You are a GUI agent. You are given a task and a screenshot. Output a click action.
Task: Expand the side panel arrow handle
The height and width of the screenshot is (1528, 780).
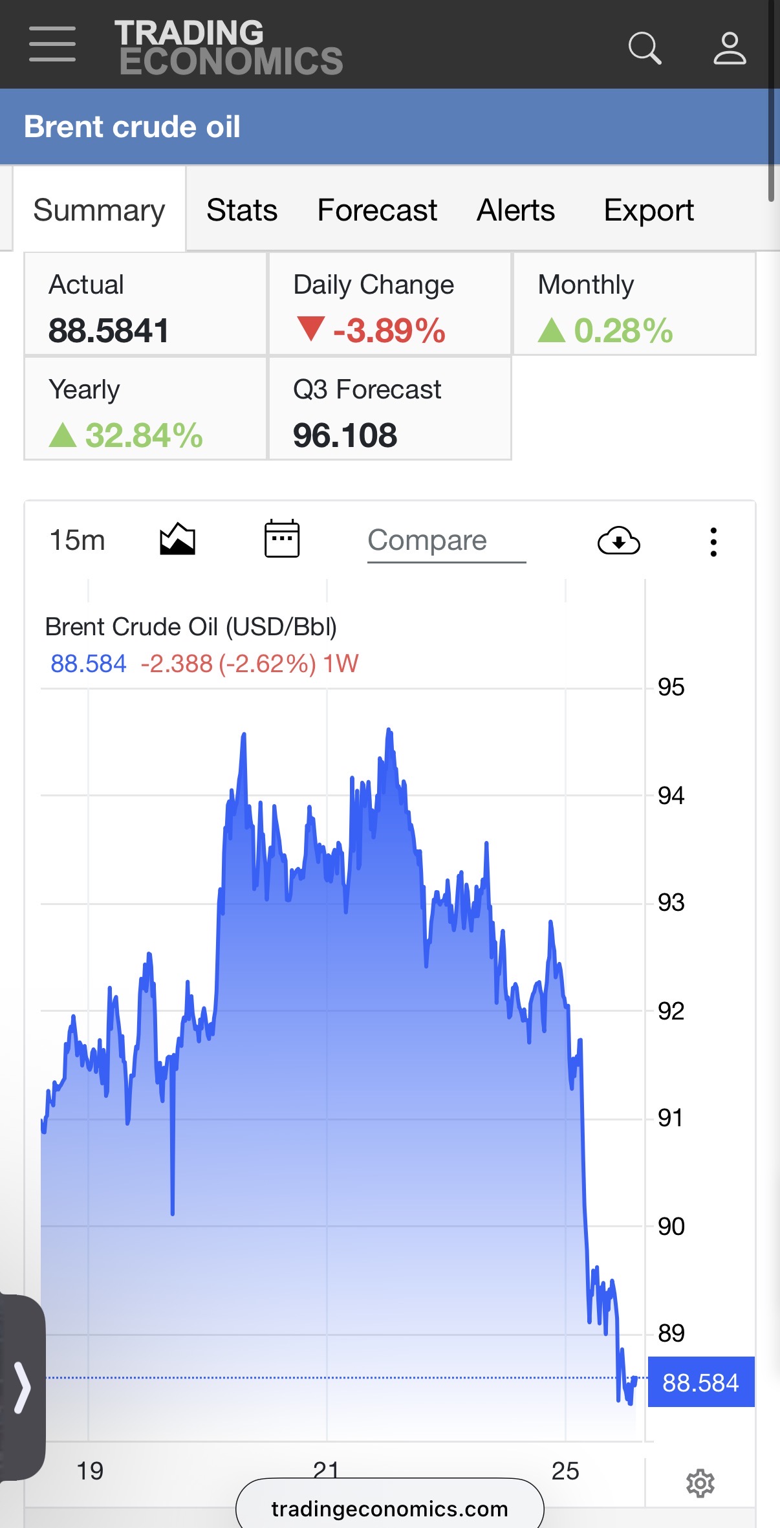point(22,1387)
